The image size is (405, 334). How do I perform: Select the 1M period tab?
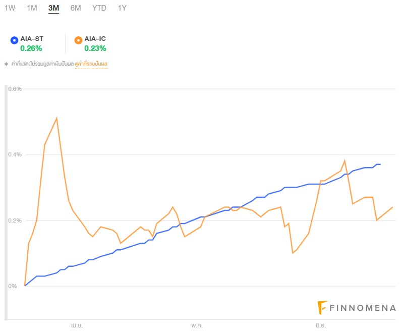coord(32,8)
